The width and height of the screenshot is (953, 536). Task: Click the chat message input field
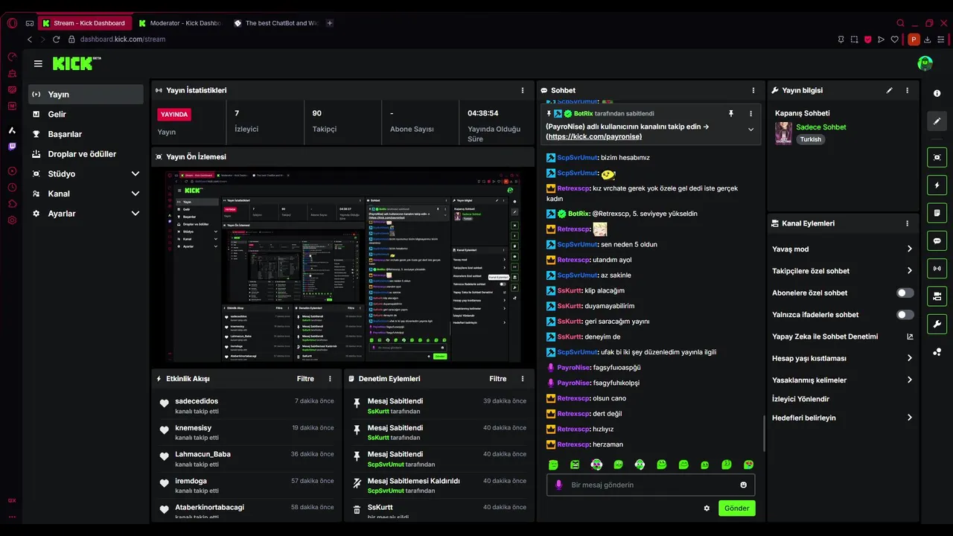[651, 485]
